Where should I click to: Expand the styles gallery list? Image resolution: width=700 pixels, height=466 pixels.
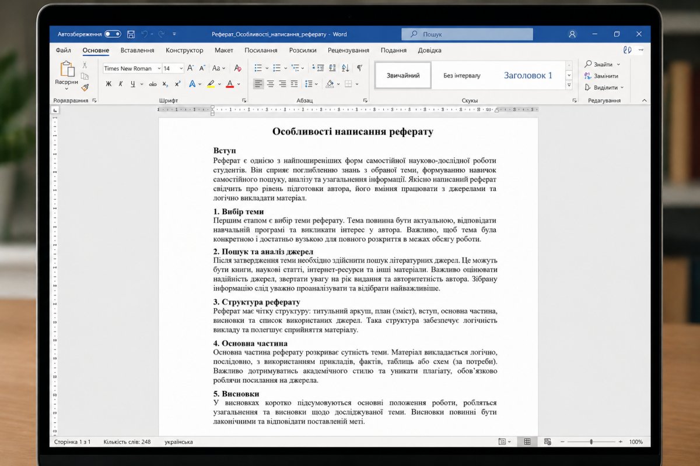569,85
